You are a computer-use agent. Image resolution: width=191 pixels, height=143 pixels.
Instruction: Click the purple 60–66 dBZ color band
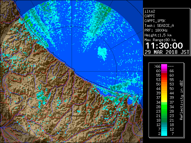point(164,71)
